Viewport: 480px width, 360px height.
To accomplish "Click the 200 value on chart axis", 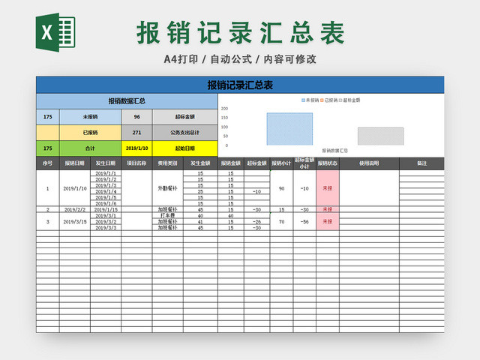I will 224,109.
